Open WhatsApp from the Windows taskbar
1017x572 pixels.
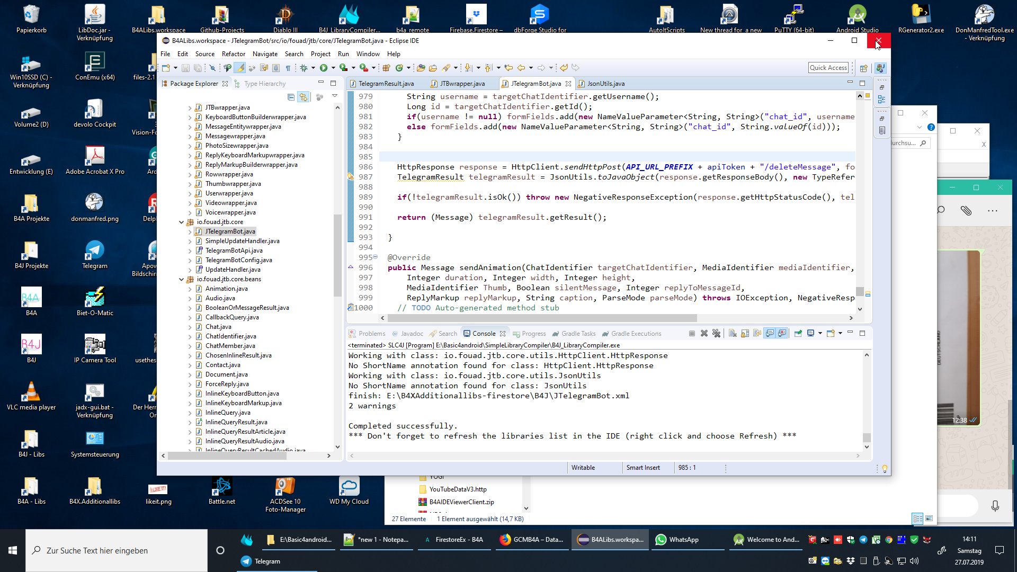[677, 540]
